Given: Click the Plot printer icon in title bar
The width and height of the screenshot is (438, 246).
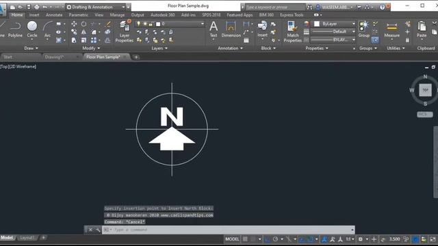Looking at the screenshot, I should (36, 7).
